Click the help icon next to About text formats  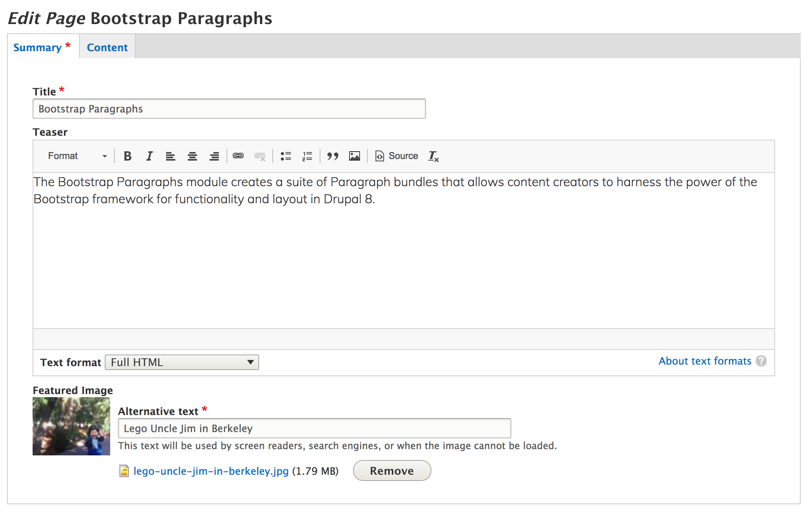(x=761, y=361)
